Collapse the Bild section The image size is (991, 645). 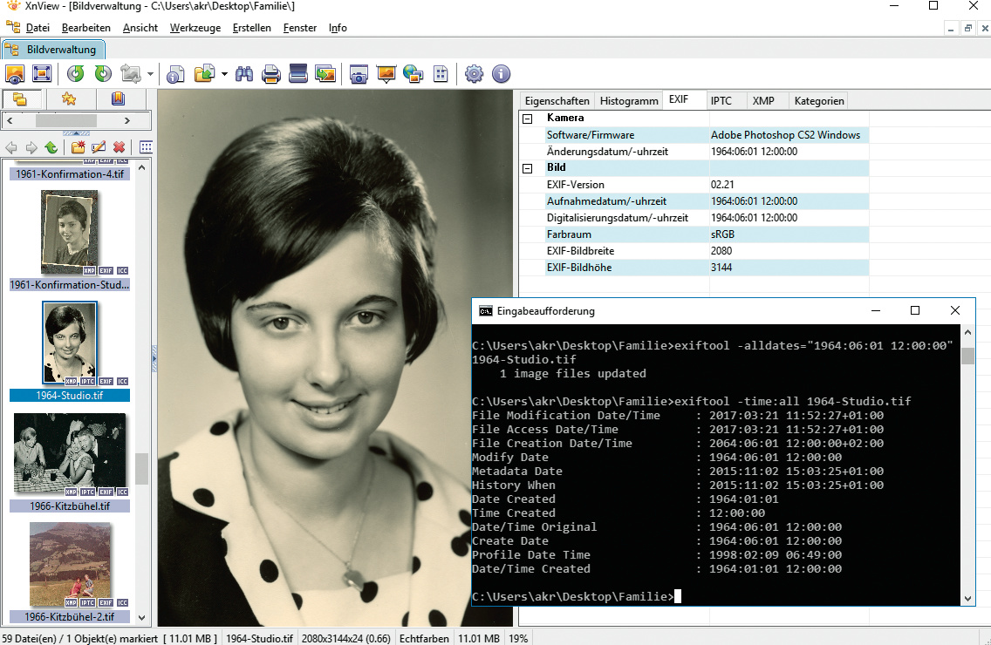[x=526, y=168]
